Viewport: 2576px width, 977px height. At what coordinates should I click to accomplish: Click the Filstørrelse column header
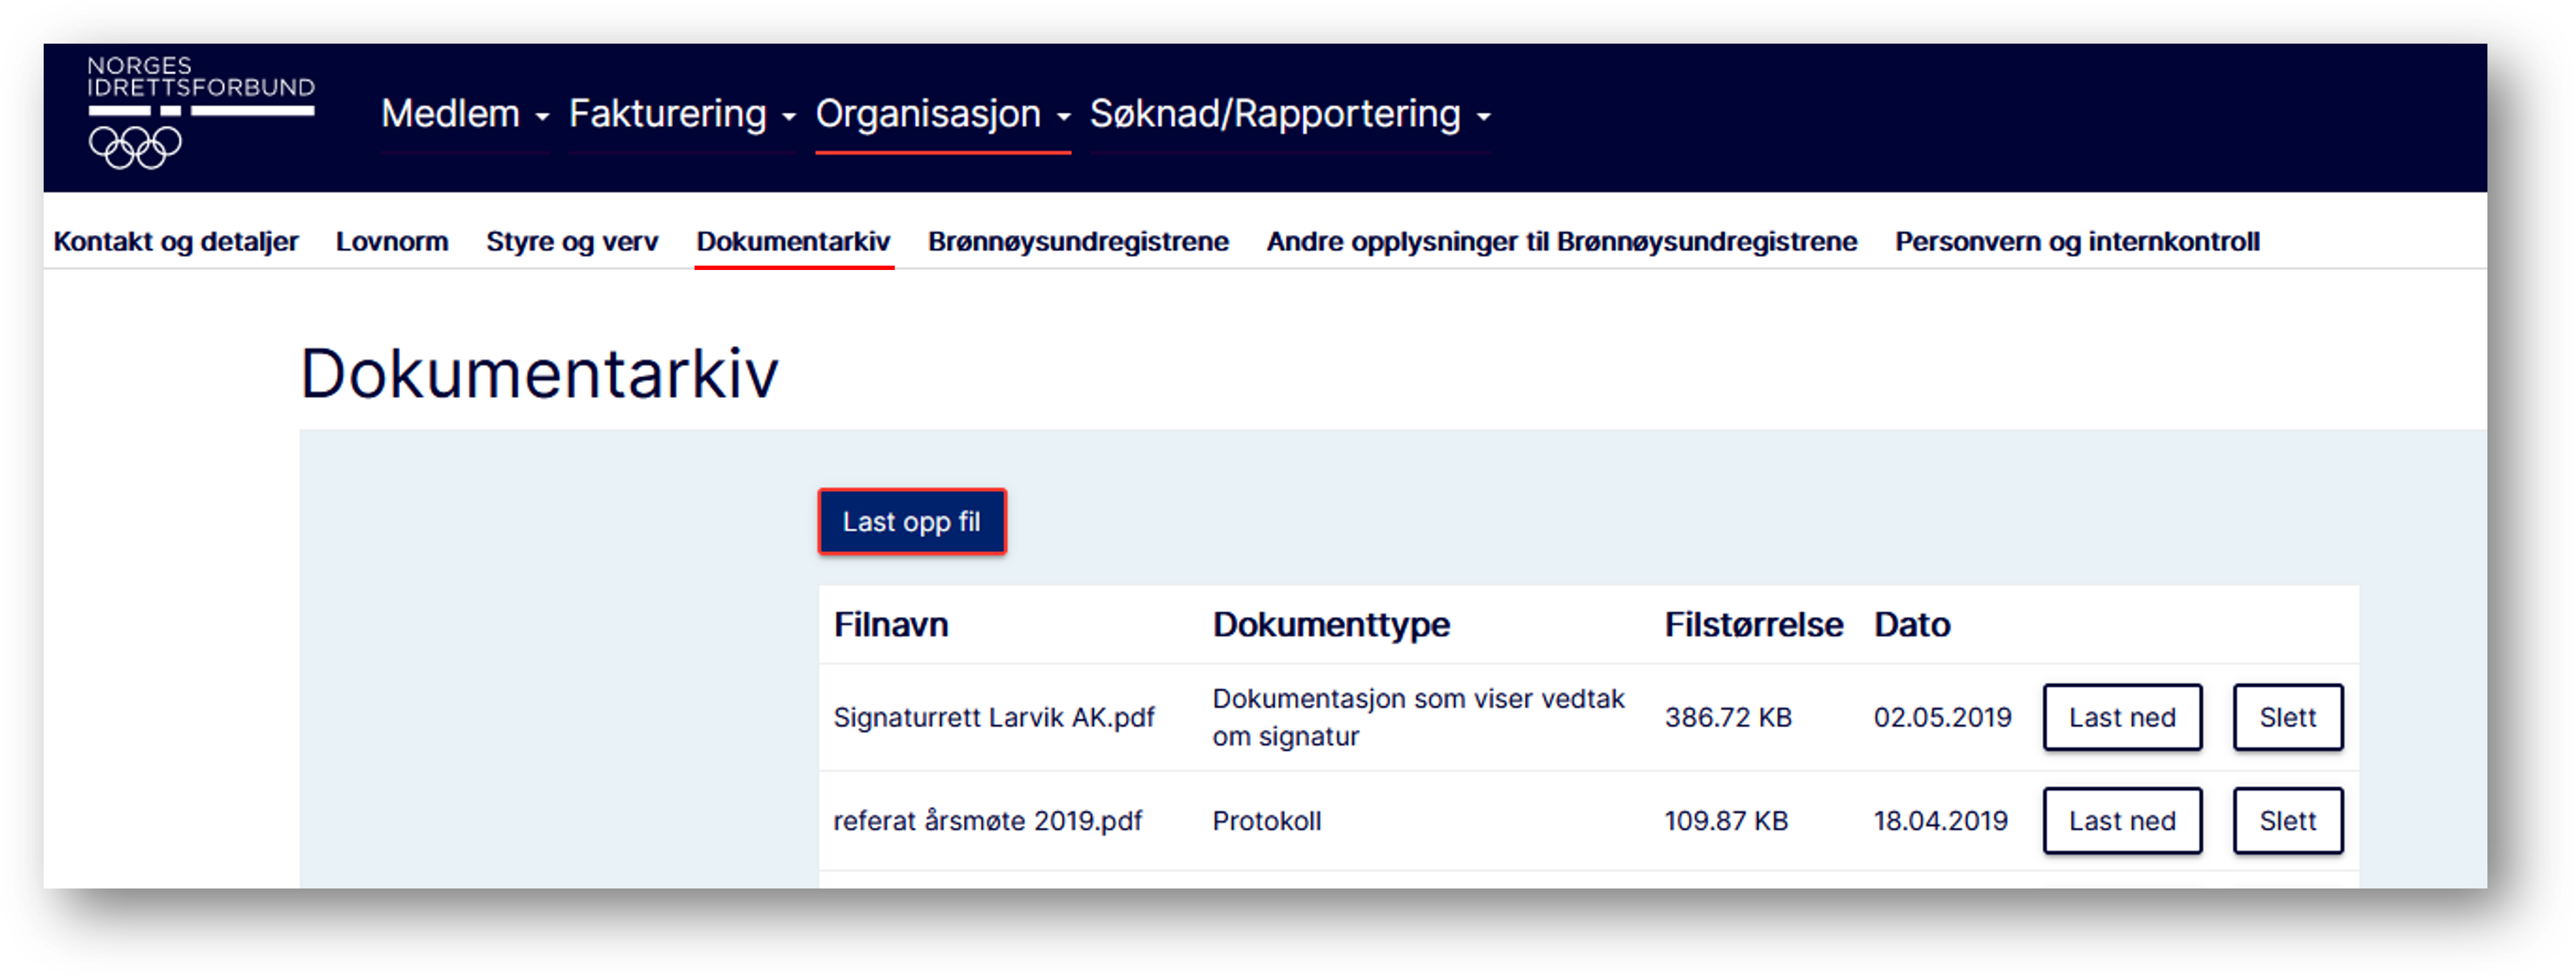click(1753, 625)
